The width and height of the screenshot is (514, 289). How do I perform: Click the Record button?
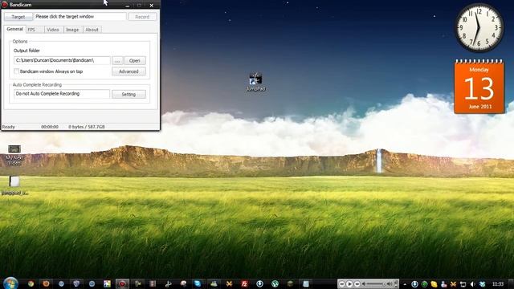[142, 17]
